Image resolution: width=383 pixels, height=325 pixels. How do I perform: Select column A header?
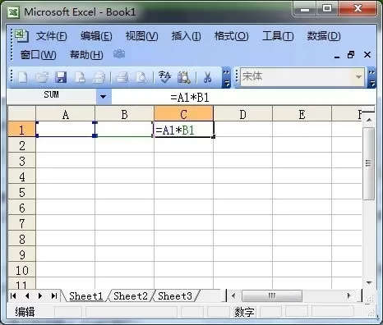pos(65,114)
